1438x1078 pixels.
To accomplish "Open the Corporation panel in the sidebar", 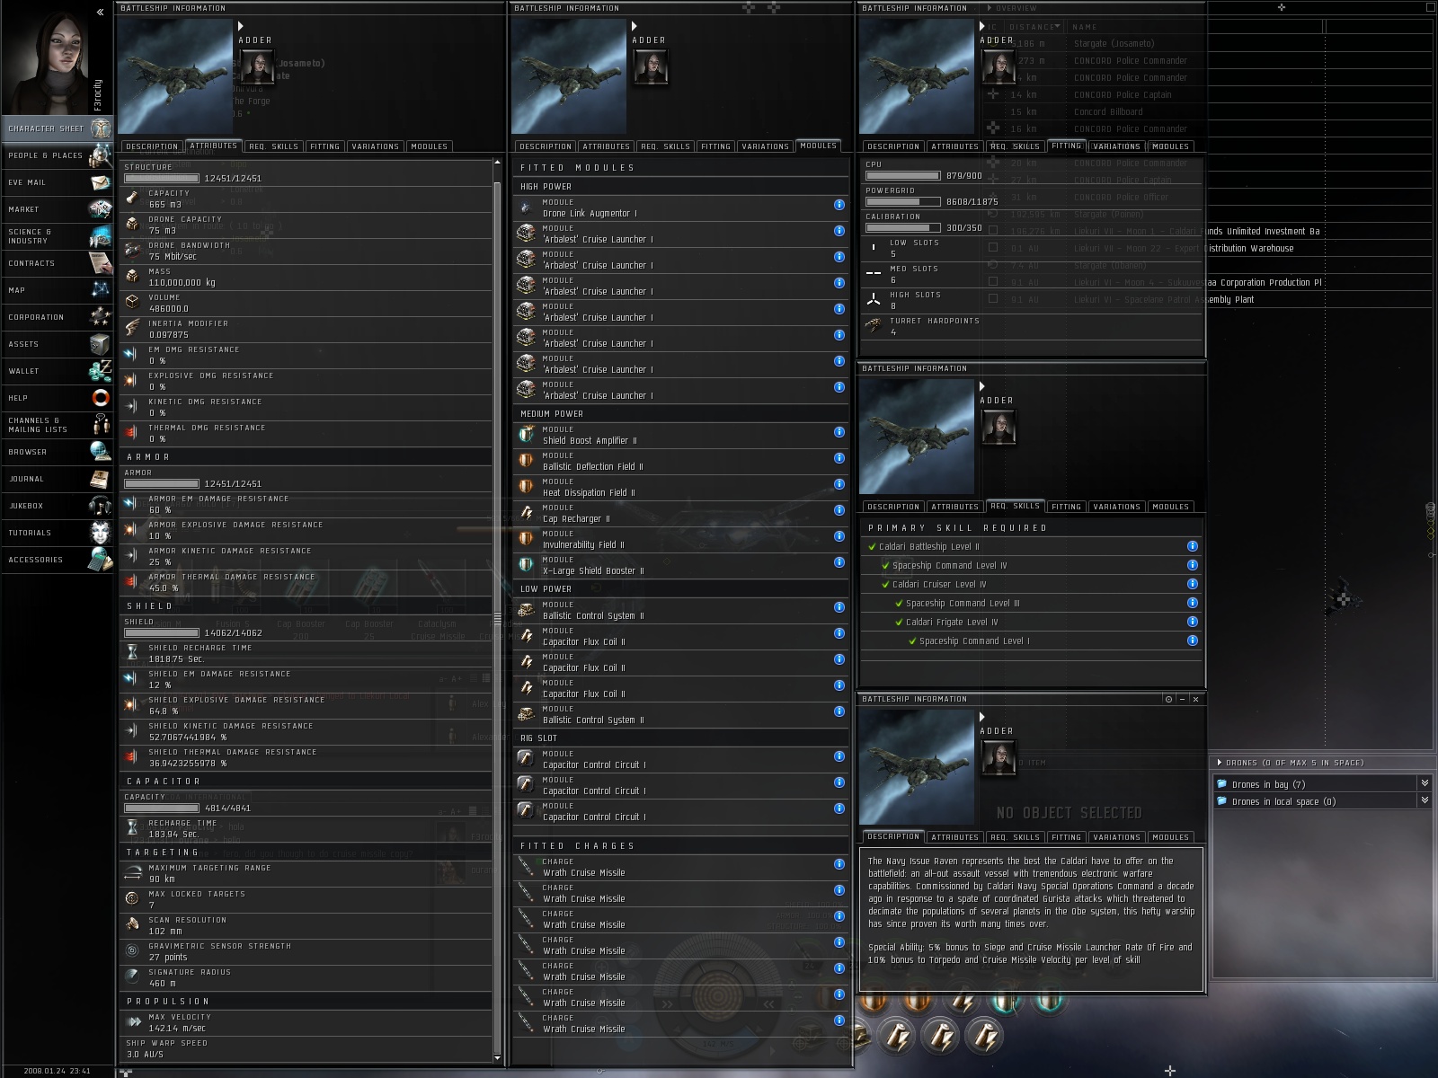I will coord(58,317).
